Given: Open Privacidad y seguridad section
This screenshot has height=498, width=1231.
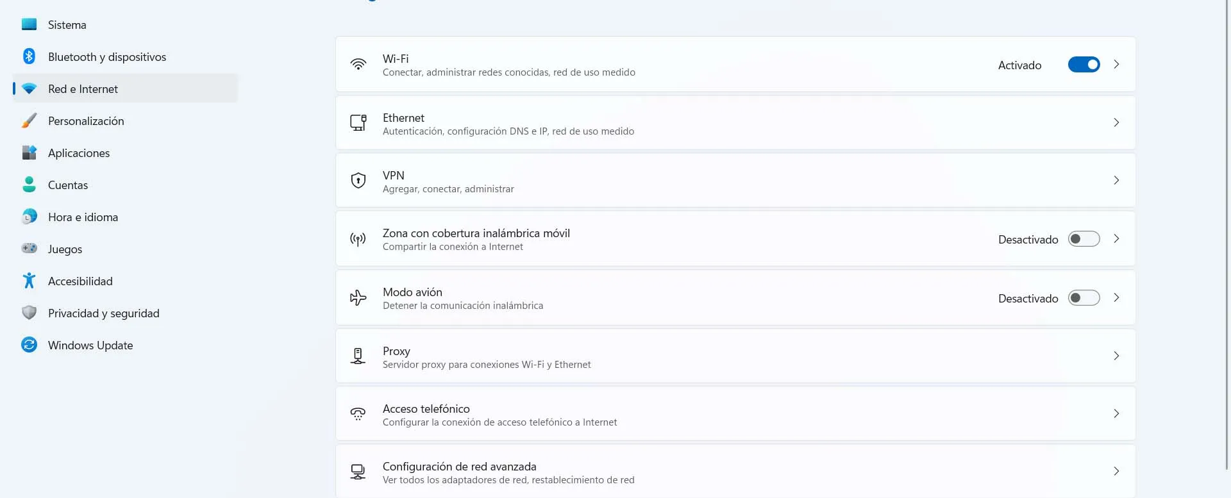Looking at the screenshot, I should [126, 313].
